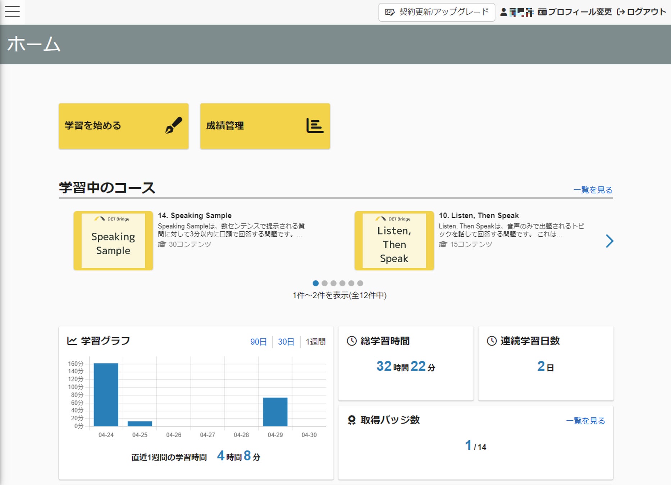
Task: Click the ホーム page heading
Action: (34, 44)
